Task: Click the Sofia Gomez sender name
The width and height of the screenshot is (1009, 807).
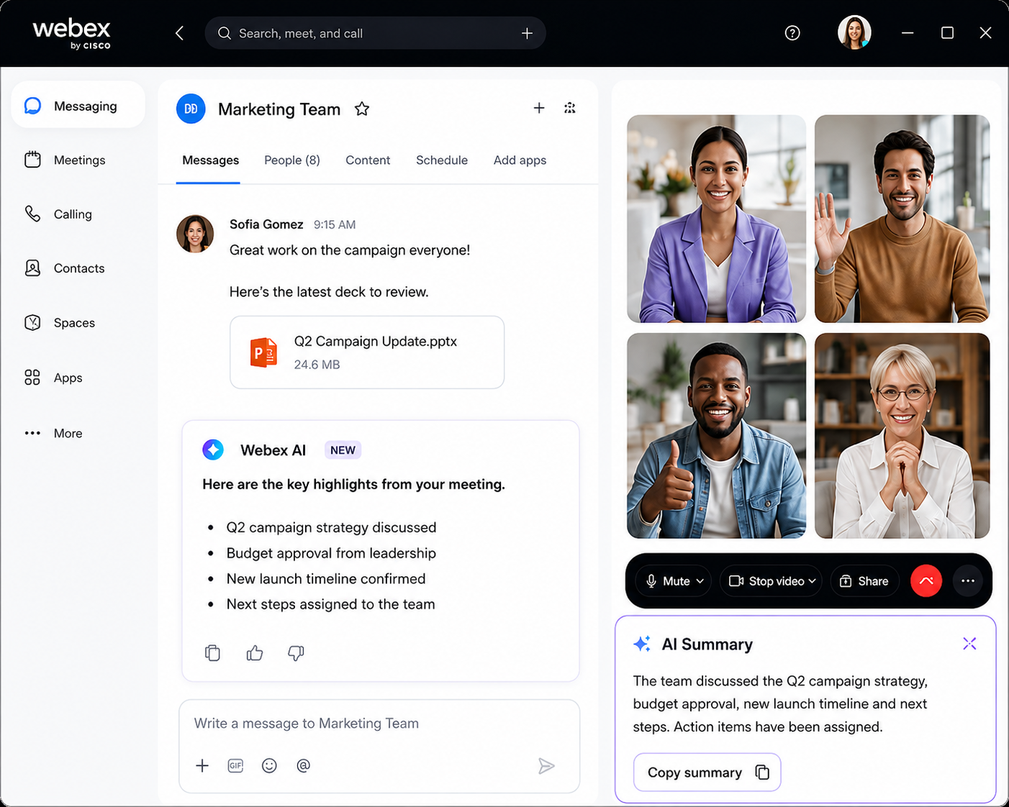Action: pos(266,224)
